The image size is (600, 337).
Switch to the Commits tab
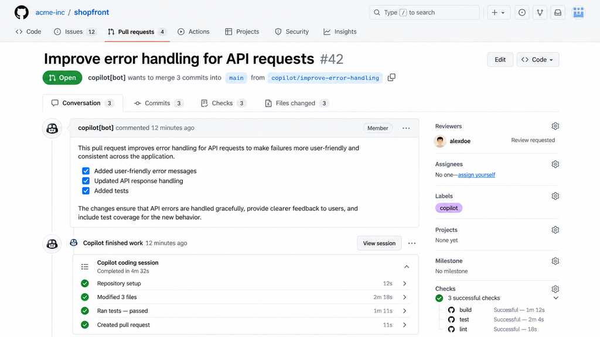click(158, 103)
